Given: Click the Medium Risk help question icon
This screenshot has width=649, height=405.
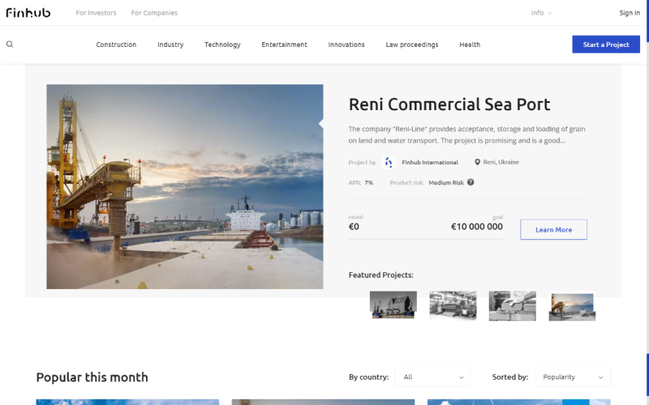Looking at the screenshot, I should [471, 182].
